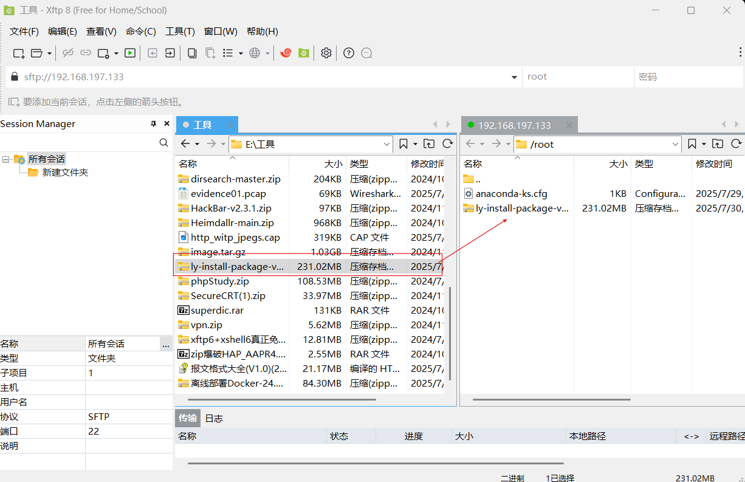Expand local path E:\工具 dropdown
Screen dimensions: 745x482
pyautogui.click(x=387, y=144)
